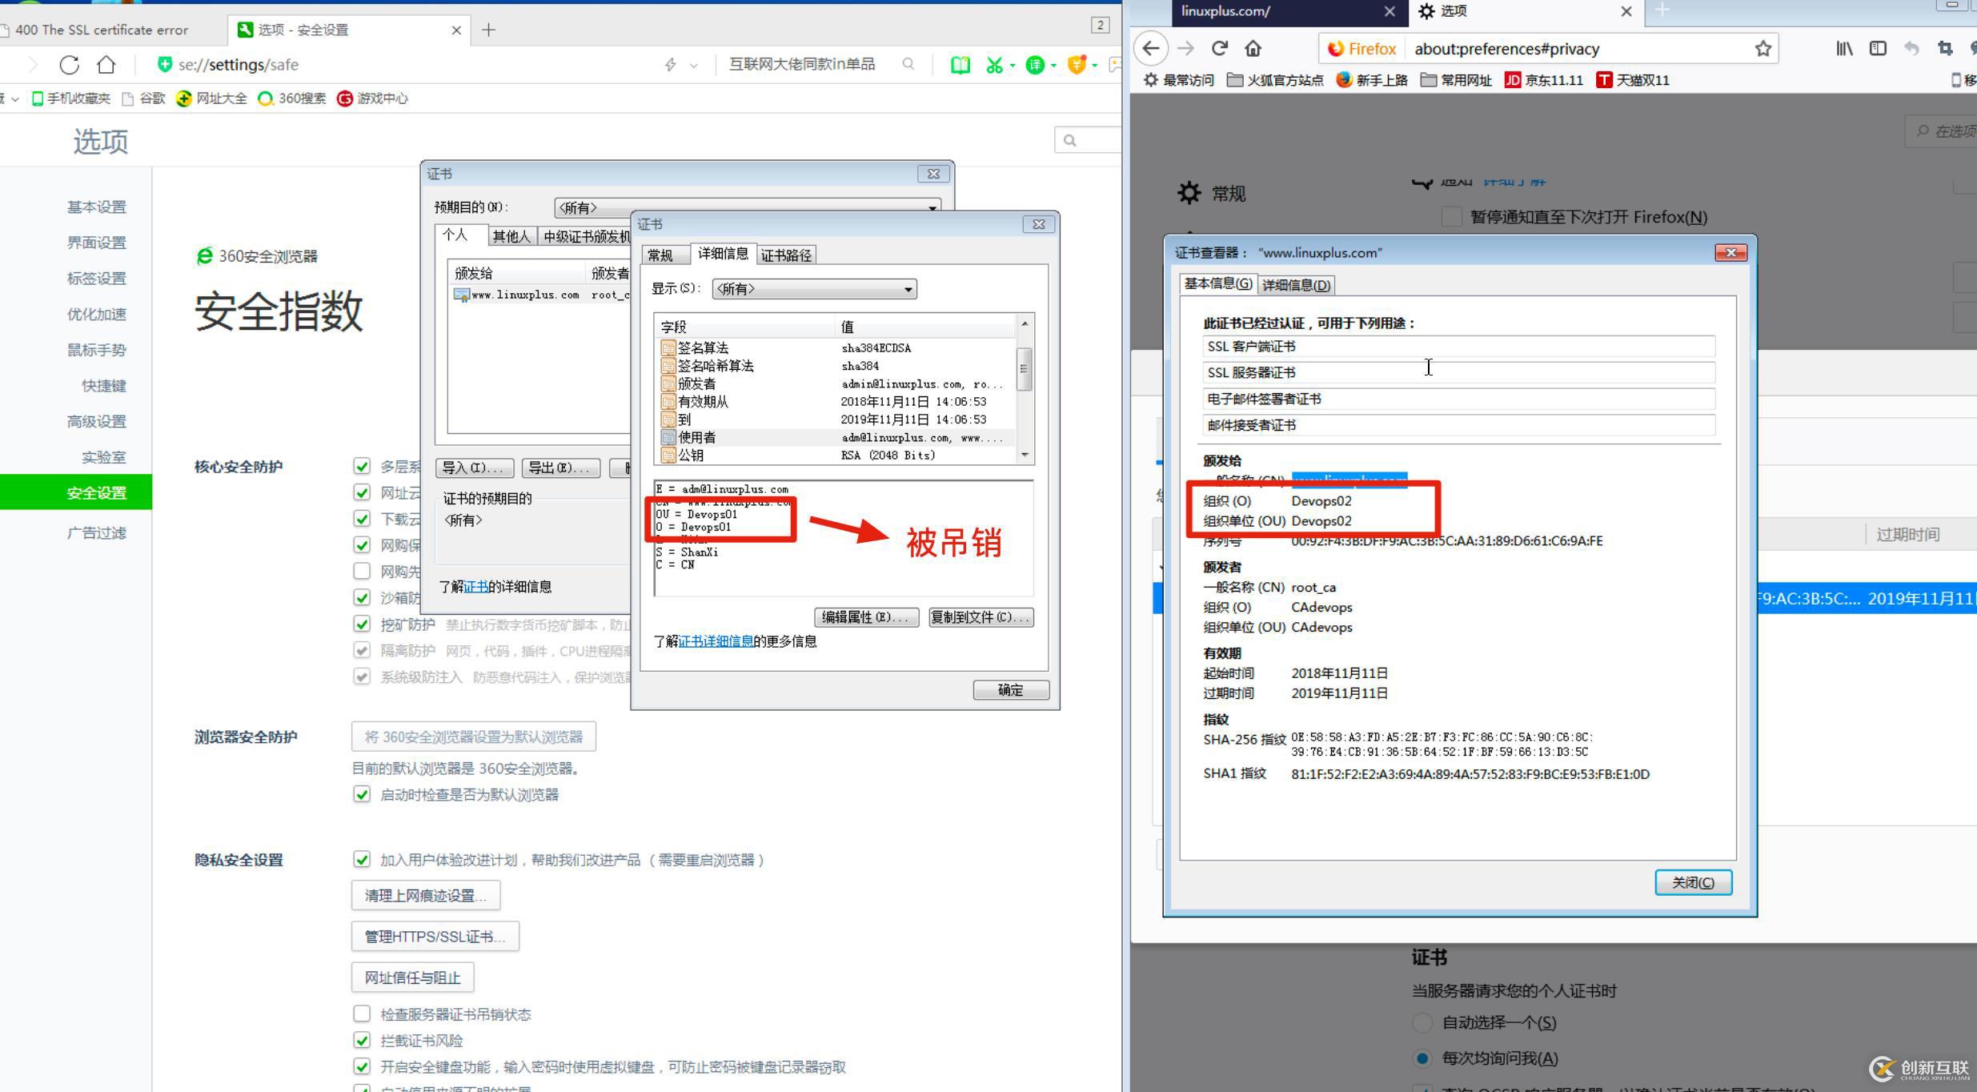
Task: Toggle Firefox sidebar icon
Action: pos(1878,49)
